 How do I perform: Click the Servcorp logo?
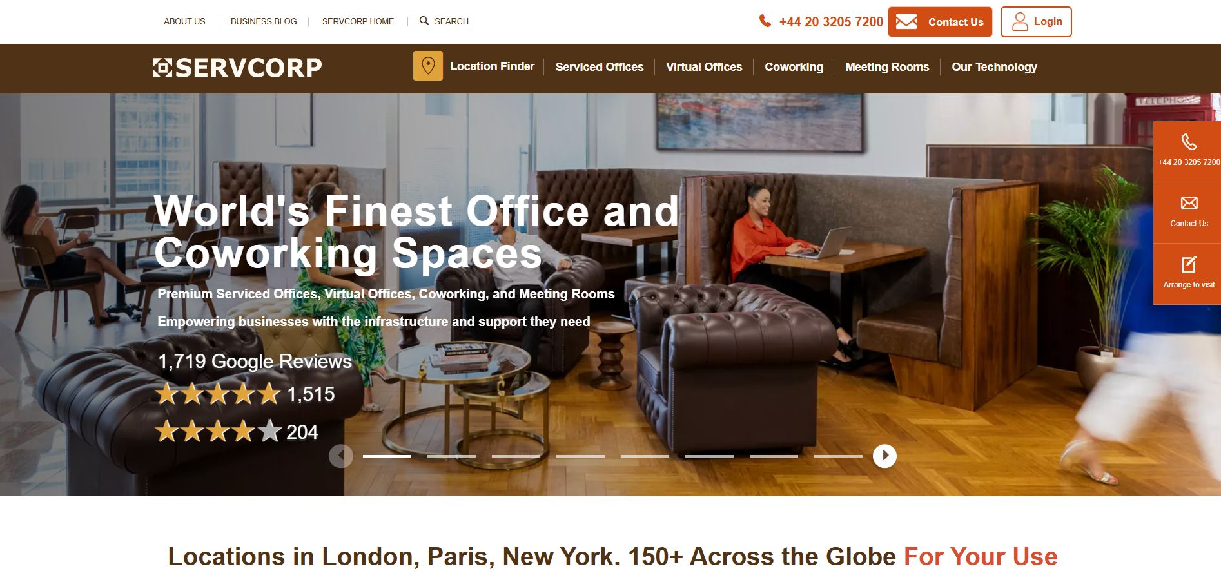[237, 68]
